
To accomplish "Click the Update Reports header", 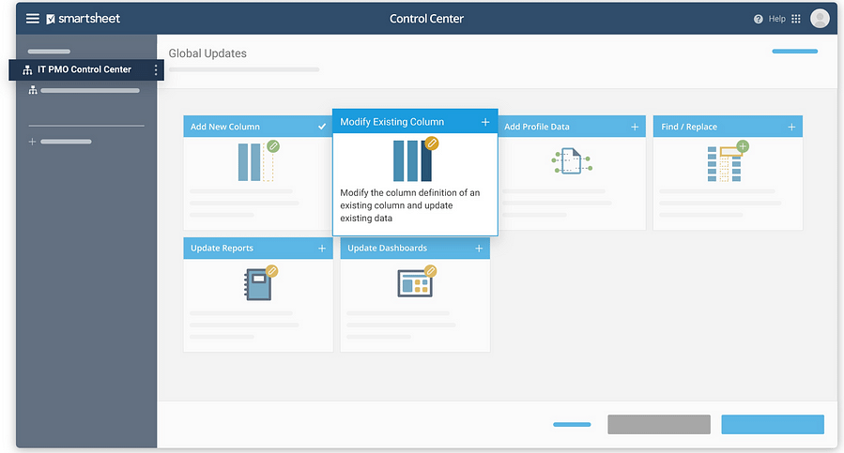I will coord(258,248).
